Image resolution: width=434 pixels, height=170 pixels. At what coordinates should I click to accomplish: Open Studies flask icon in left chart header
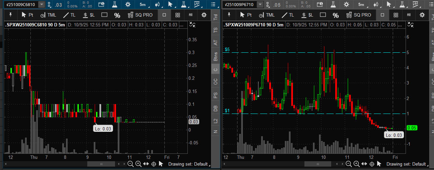115,4
